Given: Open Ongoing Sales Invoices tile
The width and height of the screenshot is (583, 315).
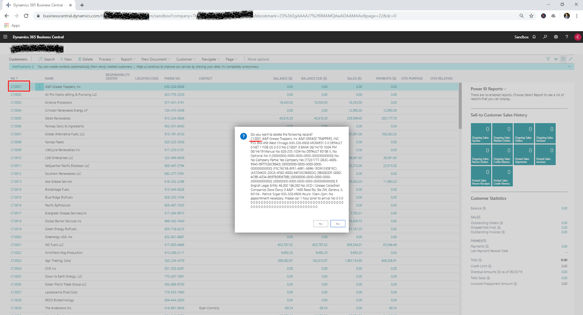Looking at the screenshot, I should click(545, 133).
